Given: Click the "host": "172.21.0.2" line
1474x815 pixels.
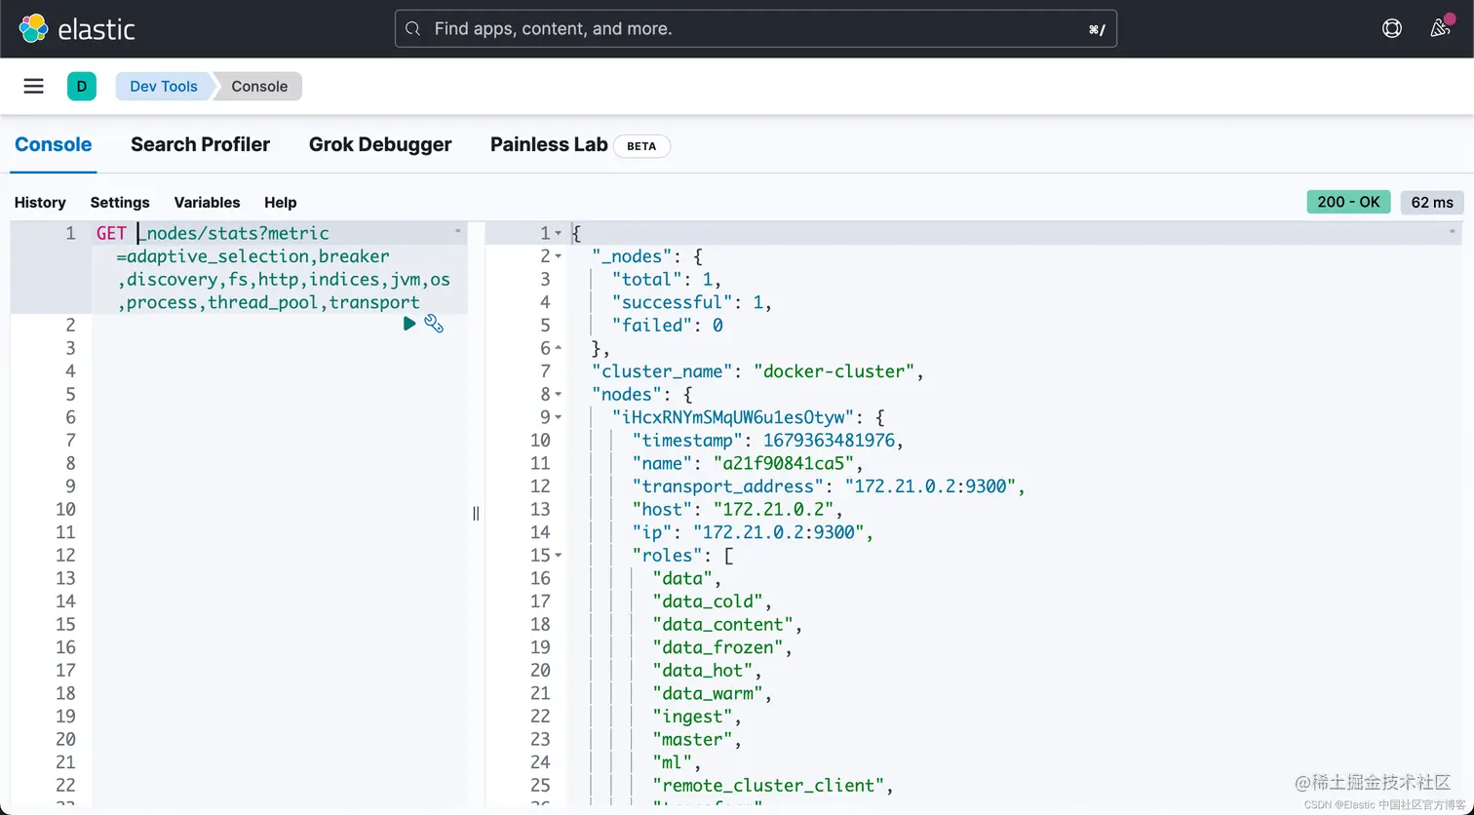Looking at the screenshot, I should tap(736, 509).
